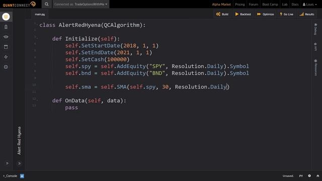This screenshot has width=322, height=181.
Task: Click line number 10 in the gutter
Action: (x=34, y=85)
